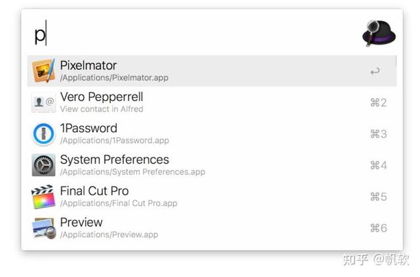Viewport: 420px width, 277px height.
Task: Click the Alfred bowler hat icon
Action: [x=379, y=33]
